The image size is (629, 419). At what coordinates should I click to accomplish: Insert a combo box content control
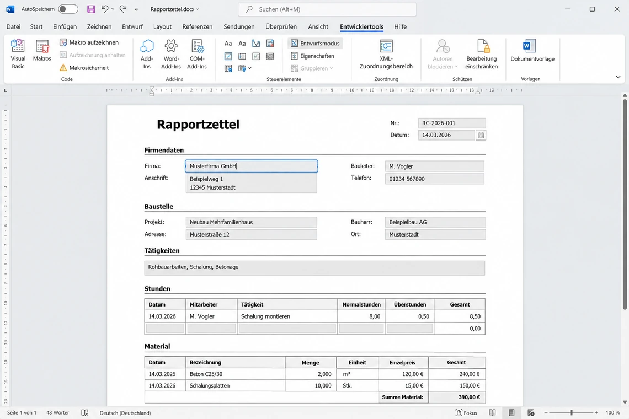[x=242, y=56]
